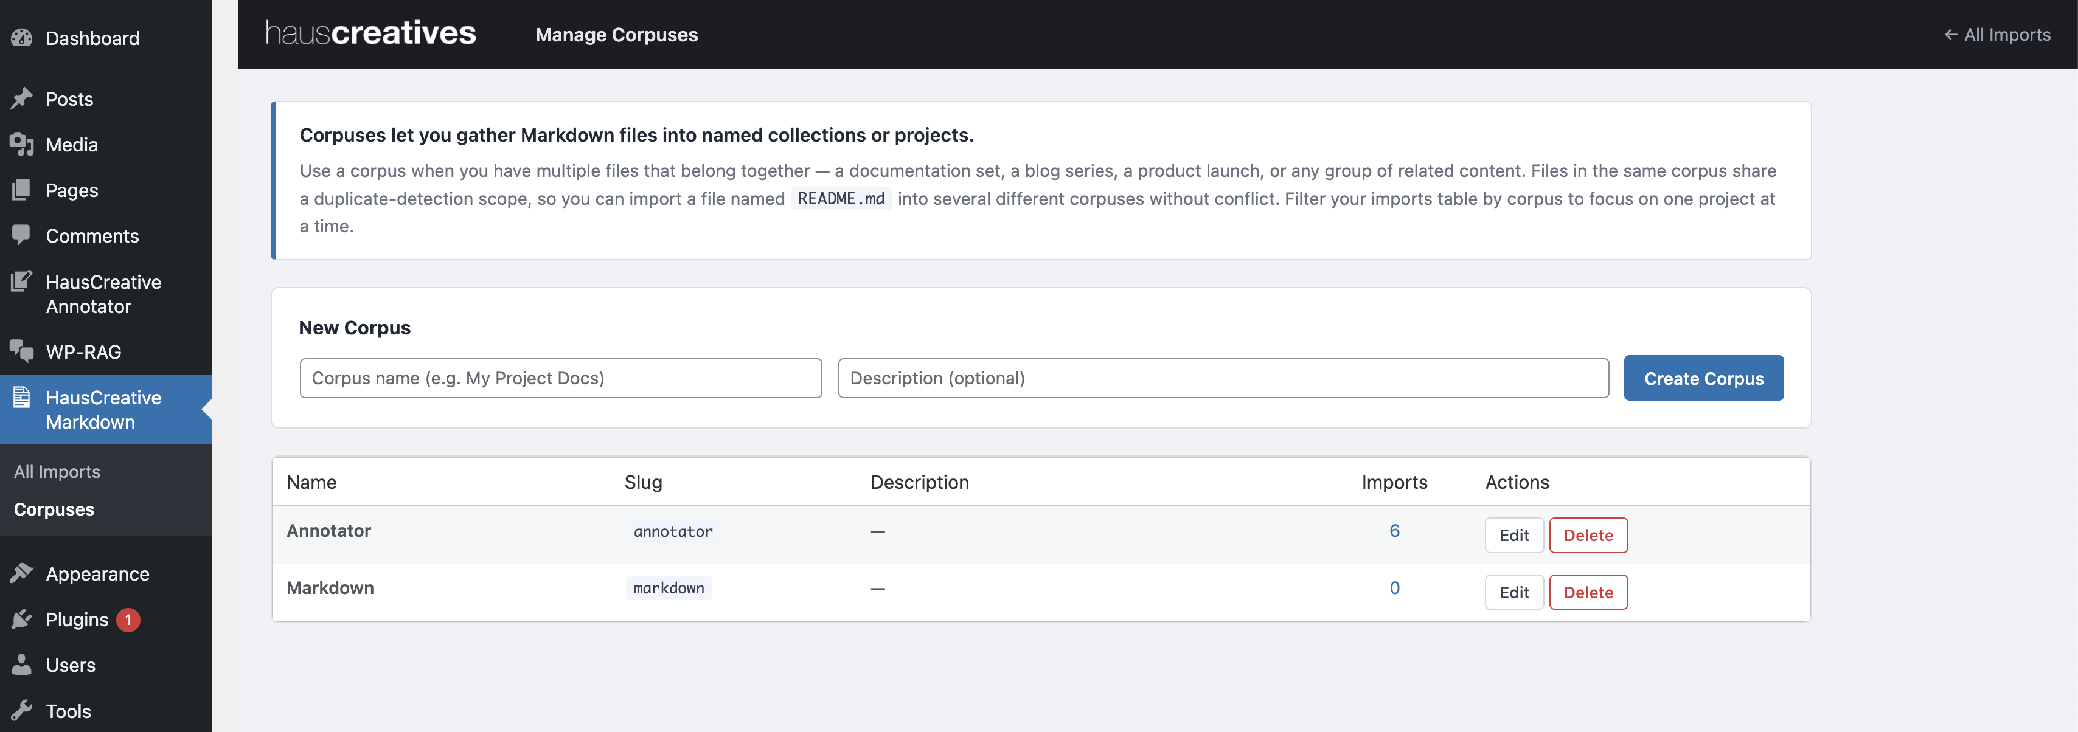This screenshot has height=732, width=2078.
Task: Click the hauscreatives logo
Action: coord(370,33)
